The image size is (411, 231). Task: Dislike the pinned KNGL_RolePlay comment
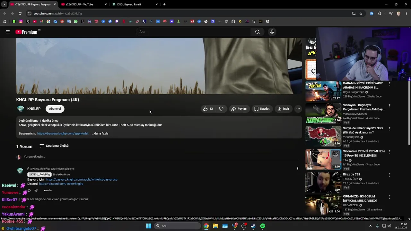coord(36,190)
